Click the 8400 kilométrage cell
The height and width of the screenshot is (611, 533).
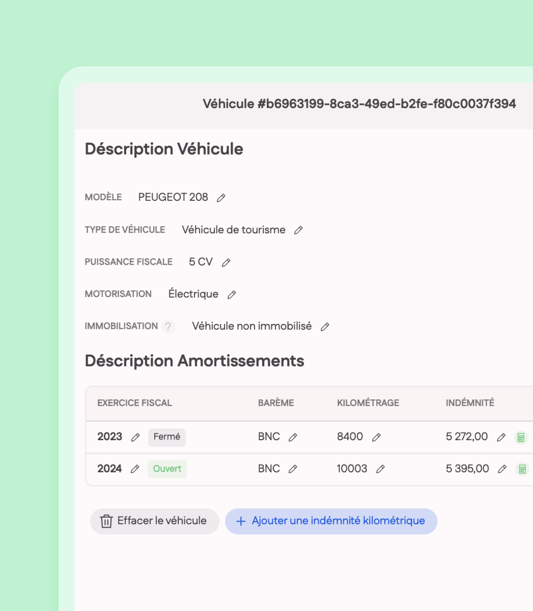(x=350, y=437)
